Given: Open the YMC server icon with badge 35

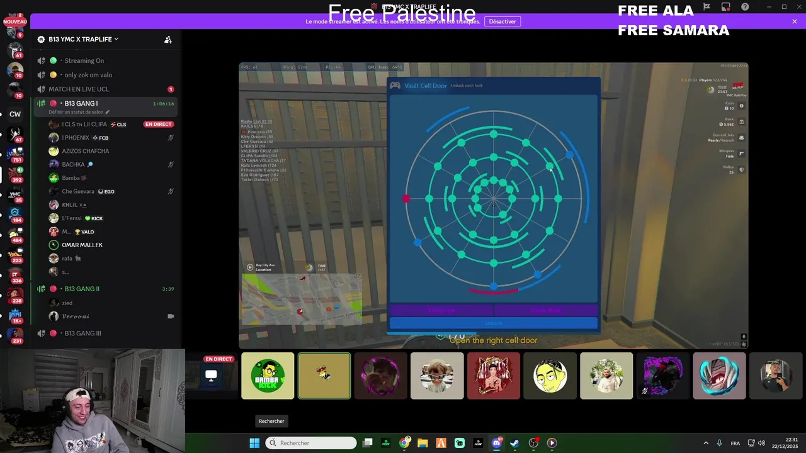Looking at the screenshot, I should point(15,195).
